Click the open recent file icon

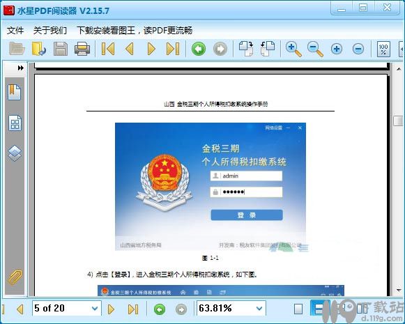(38, 49)
